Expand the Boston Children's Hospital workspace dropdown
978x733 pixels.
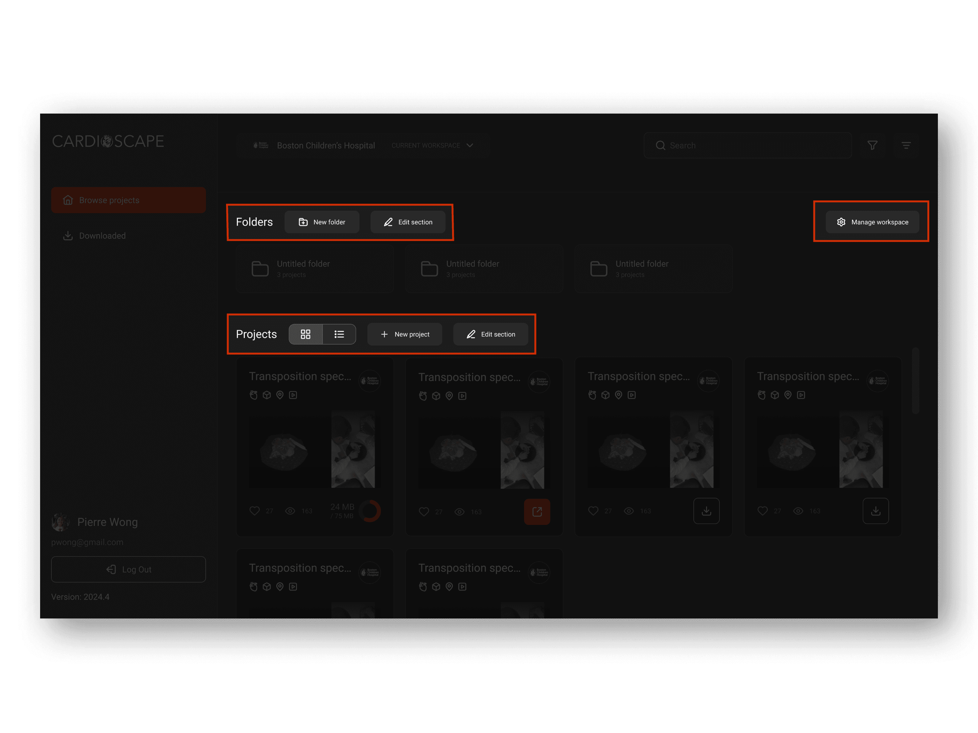[x=325, y=145]
